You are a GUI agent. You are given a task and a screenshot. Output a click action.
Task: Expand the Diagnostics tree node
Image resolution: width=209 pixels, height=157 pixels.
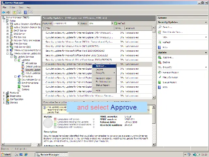coord(4,96)
